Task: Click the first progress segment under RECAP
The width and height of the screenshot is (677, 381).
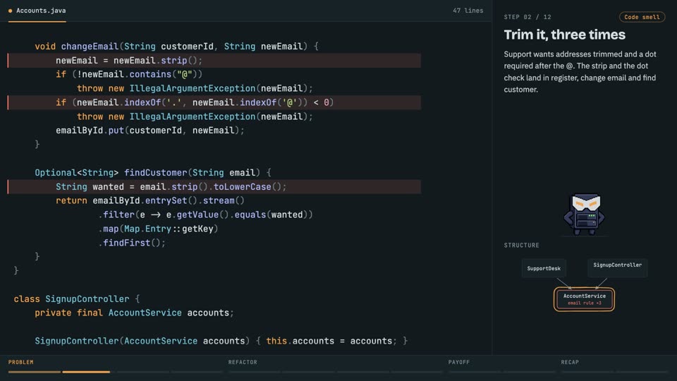Action: (x=587, y=372)
